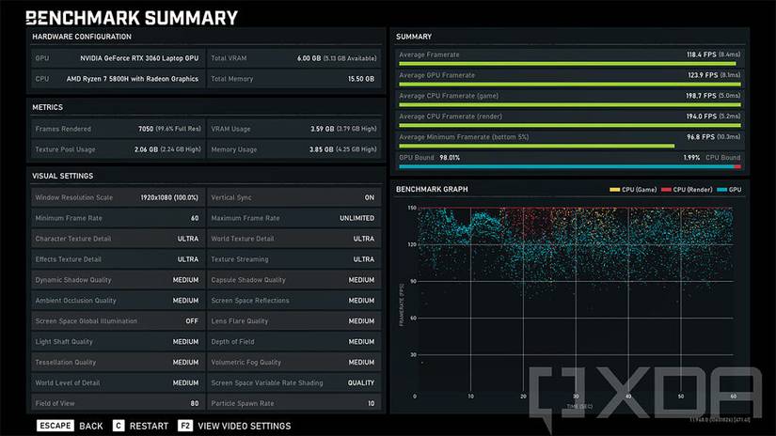The height and width of the screenshot is (436, 776).
Task: Click the RESTART label
Action: (149, 426)
